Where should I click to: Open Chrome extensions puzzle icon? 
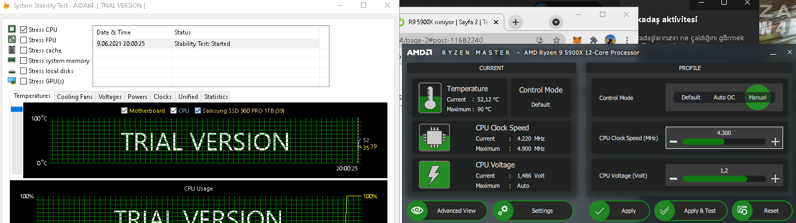(594, 40)
